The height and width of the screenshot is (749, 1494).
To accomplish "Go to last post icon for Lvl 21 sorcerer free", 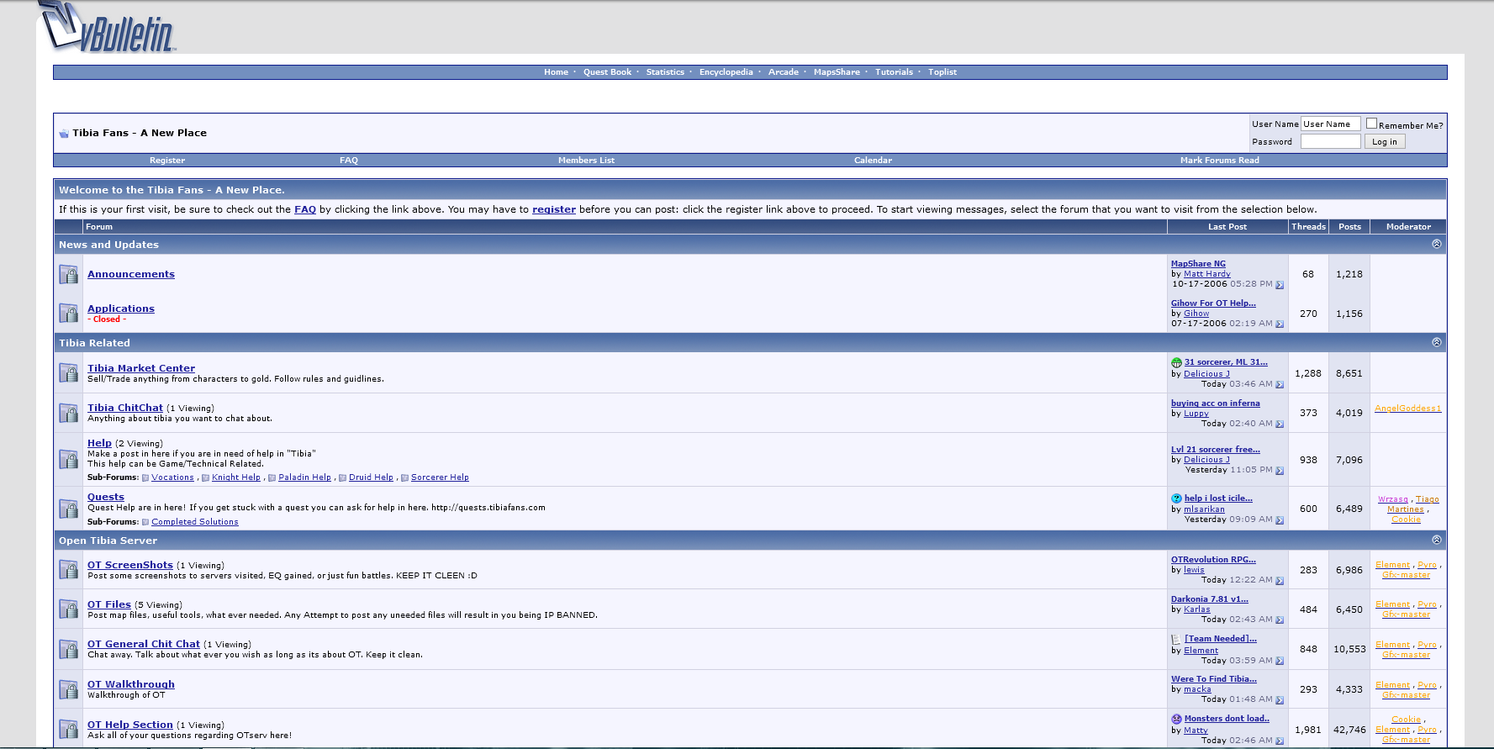I will pos(1280,471).
